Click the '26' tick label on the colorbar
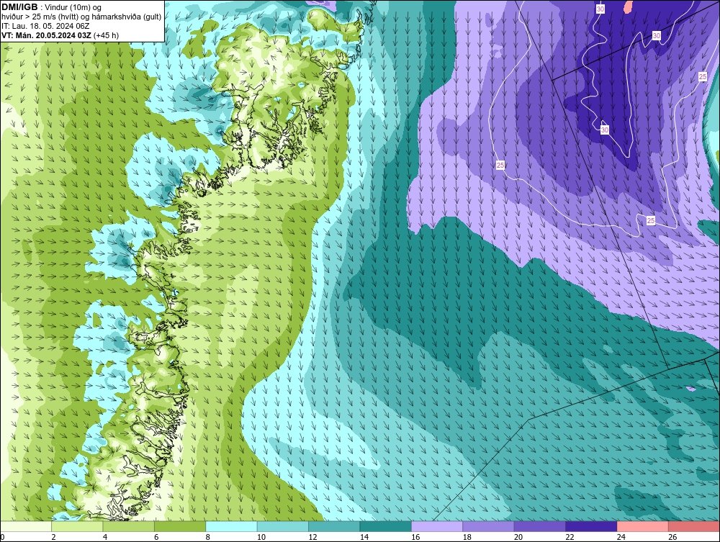The image size is (720, 542). tap(672, 537)
